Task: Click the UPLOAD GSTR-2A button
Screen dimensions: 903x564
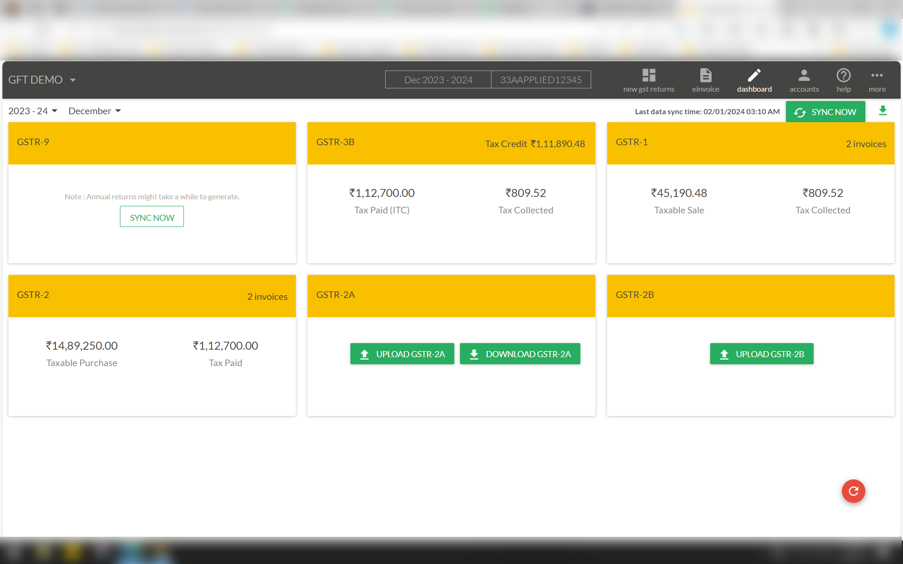Action: 402,354
